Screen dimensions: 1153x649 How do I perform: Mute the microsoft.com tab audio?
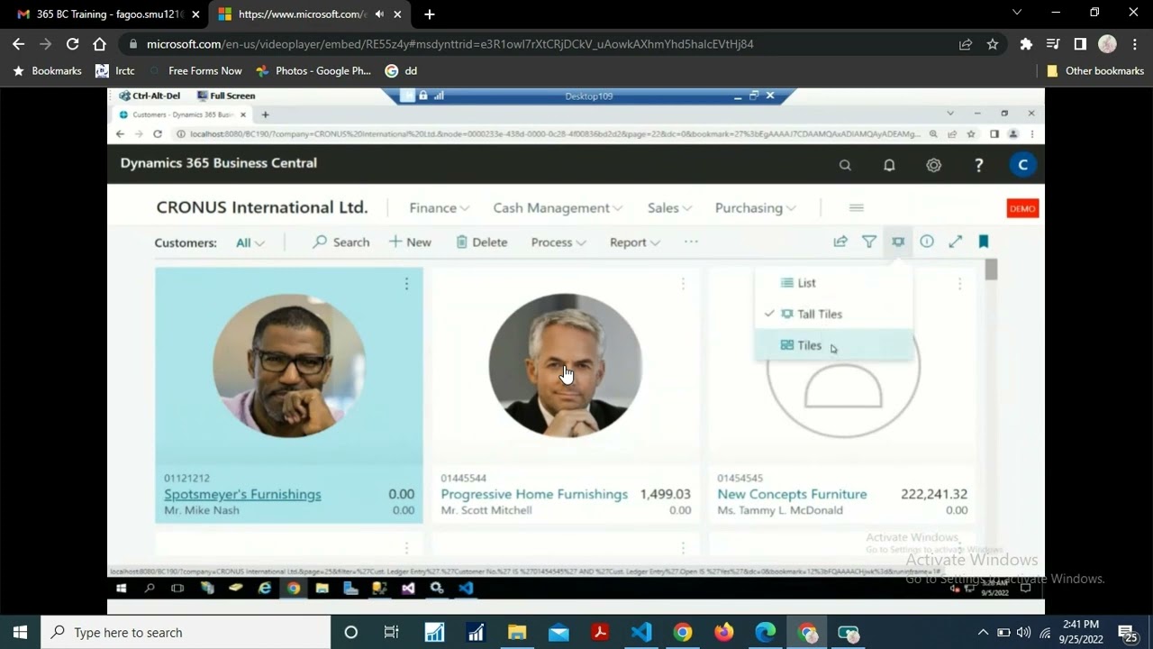click(379, 14)
